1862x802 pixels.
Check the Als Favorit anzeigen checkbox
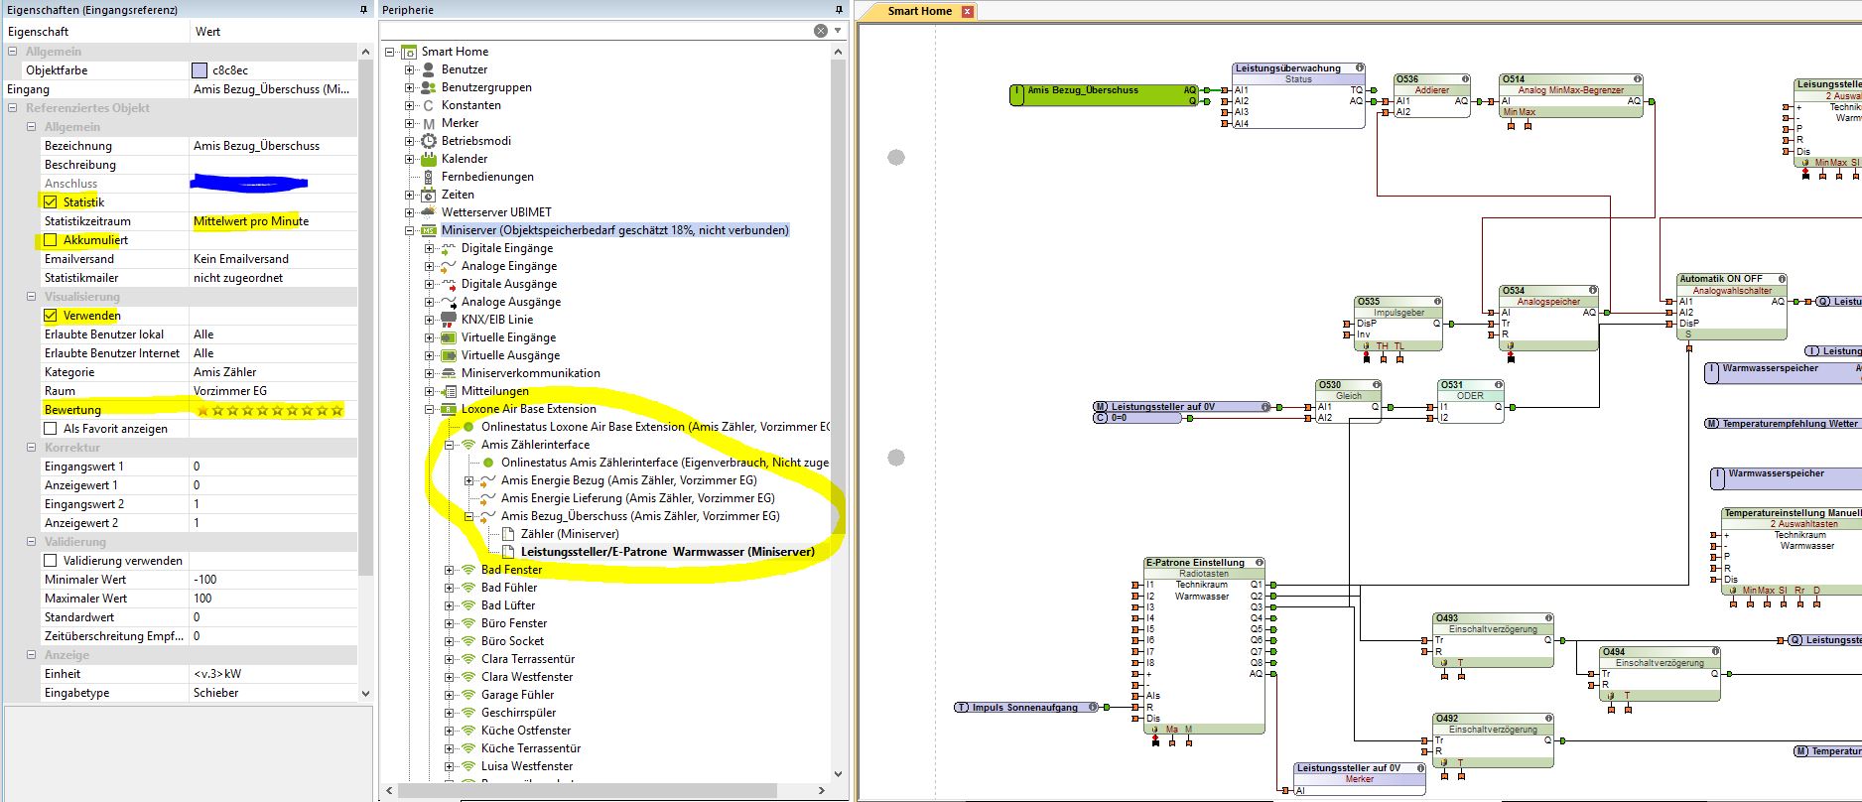[51, 429]
